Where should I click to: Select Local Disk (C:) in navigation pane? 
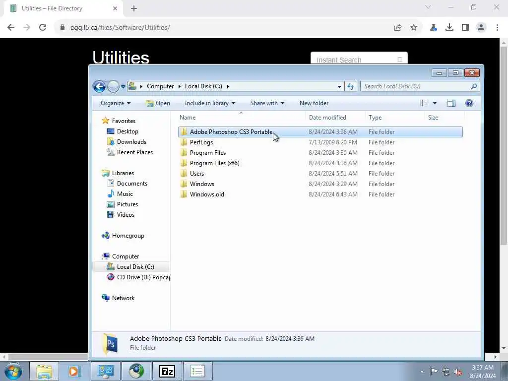[130, 266]
